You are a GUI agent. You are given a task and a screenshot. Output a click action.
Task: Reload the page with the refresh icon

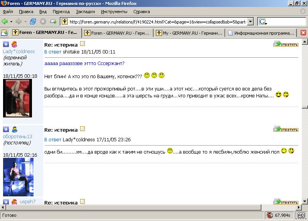pos(33,22)
